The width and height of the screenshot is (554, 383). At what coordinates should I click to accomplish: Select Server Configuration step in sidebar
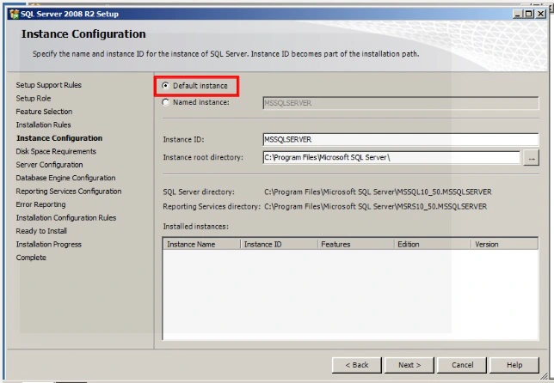(50, 165)
